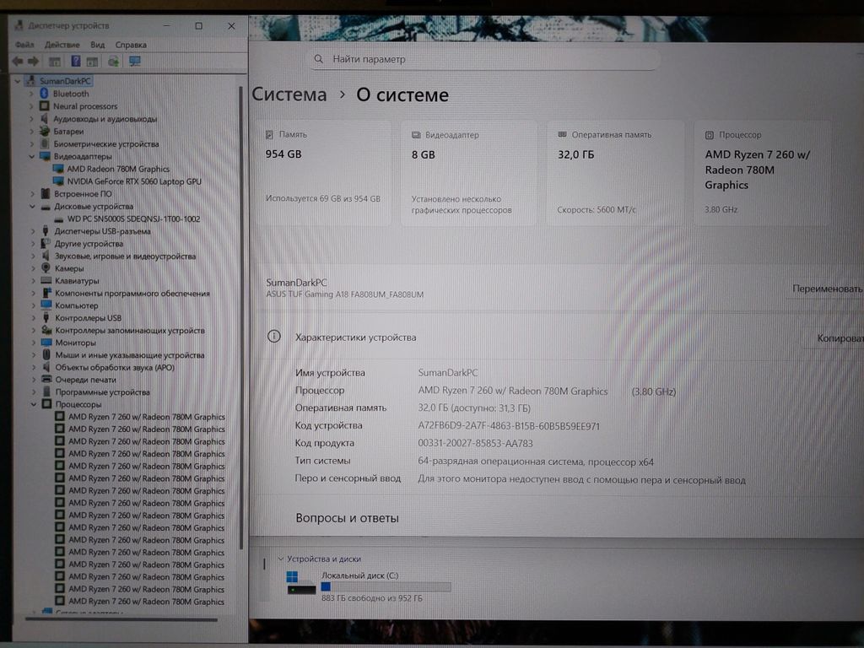Click the Scan for hardware changes monitor icon
The width and height of the screenshot is (864, 648).
pos(134,62)
